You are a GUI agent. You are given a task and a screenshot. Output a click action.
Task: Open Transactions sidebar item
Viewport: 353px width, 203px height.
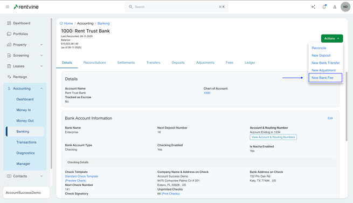[26, 143]
